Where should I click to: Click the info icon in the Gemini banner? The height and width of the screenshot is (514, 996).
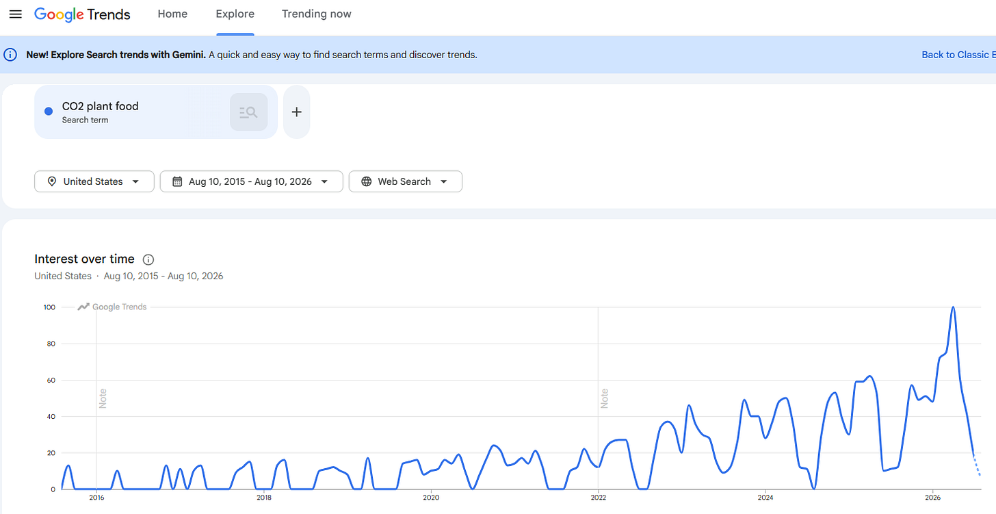click(10, 55)
